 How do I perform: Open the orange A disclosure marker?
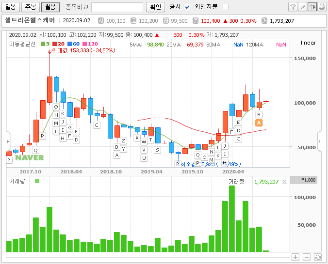tap(259, 123)
